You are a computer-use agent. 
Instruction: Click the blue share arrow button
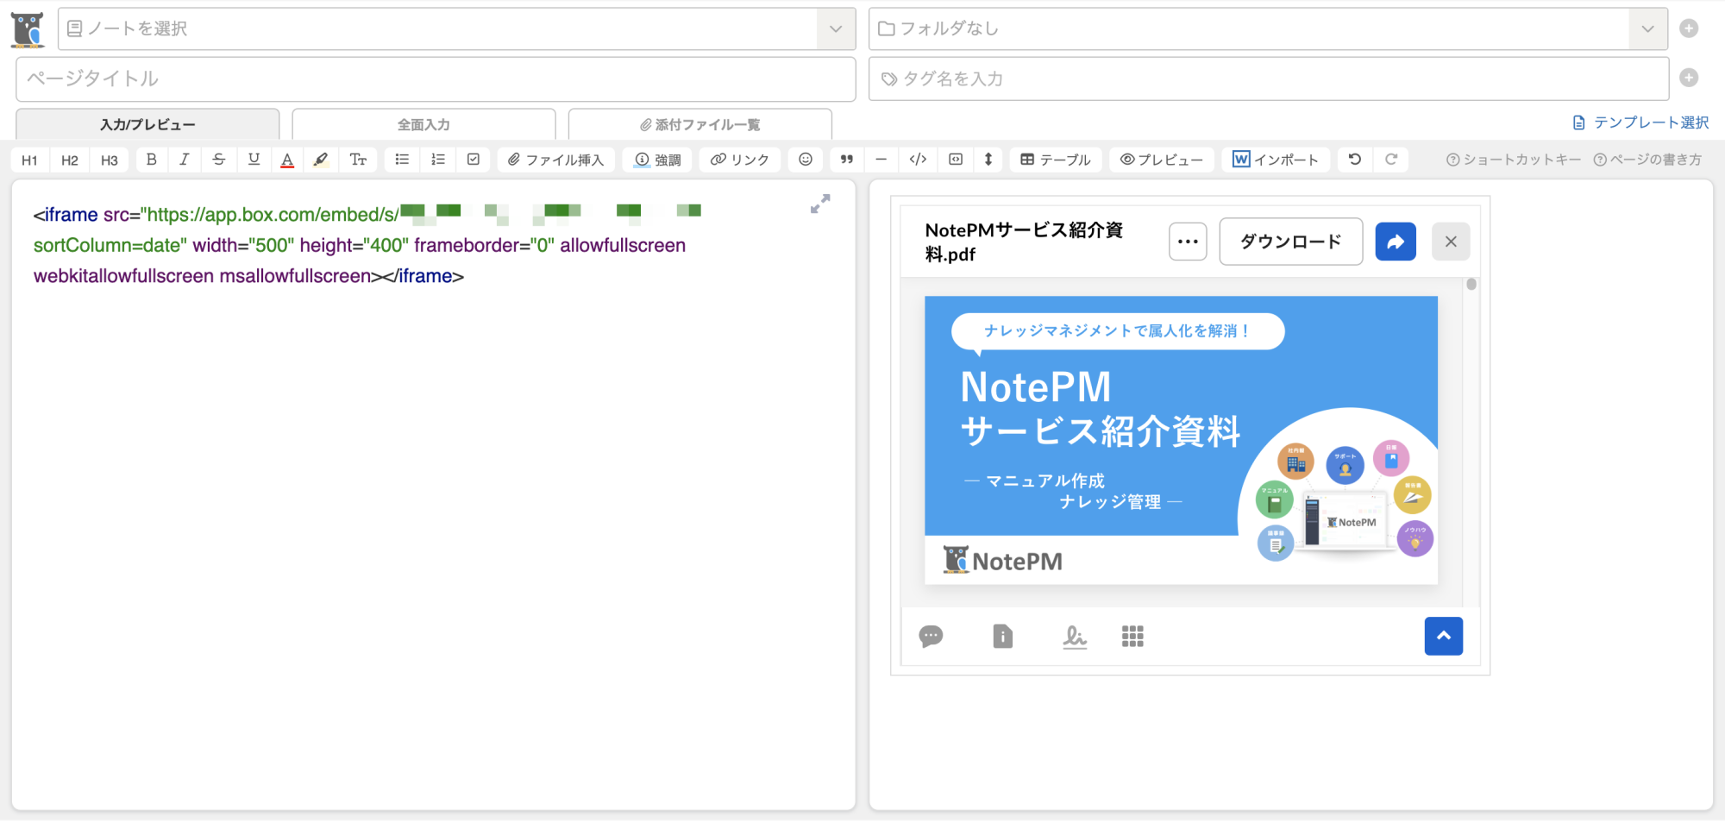coord(1396,242)
